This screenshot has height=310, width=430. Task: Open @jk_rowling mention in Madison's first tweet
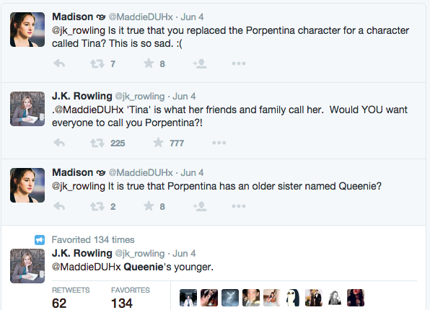click(79, 30)
